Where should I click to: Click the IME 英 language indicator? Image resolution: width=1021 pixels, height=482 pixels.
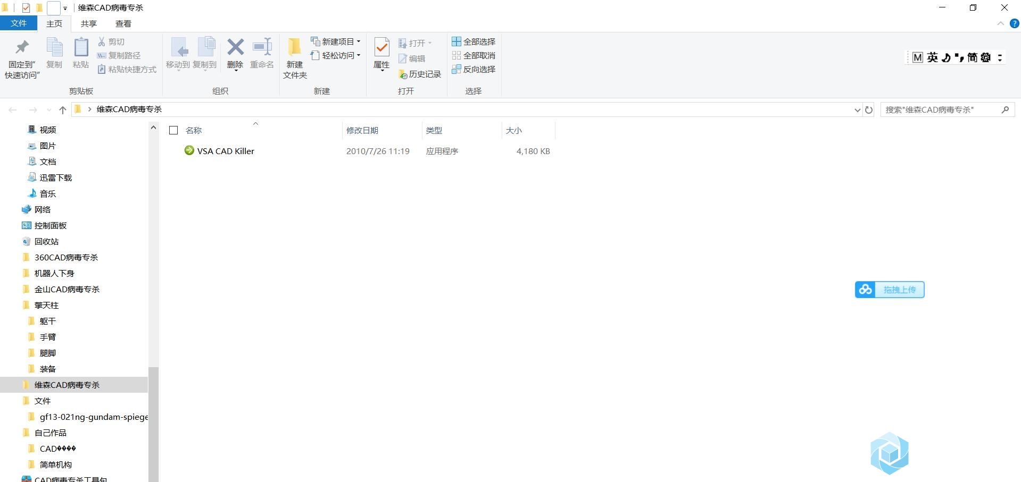pos(932,57)
